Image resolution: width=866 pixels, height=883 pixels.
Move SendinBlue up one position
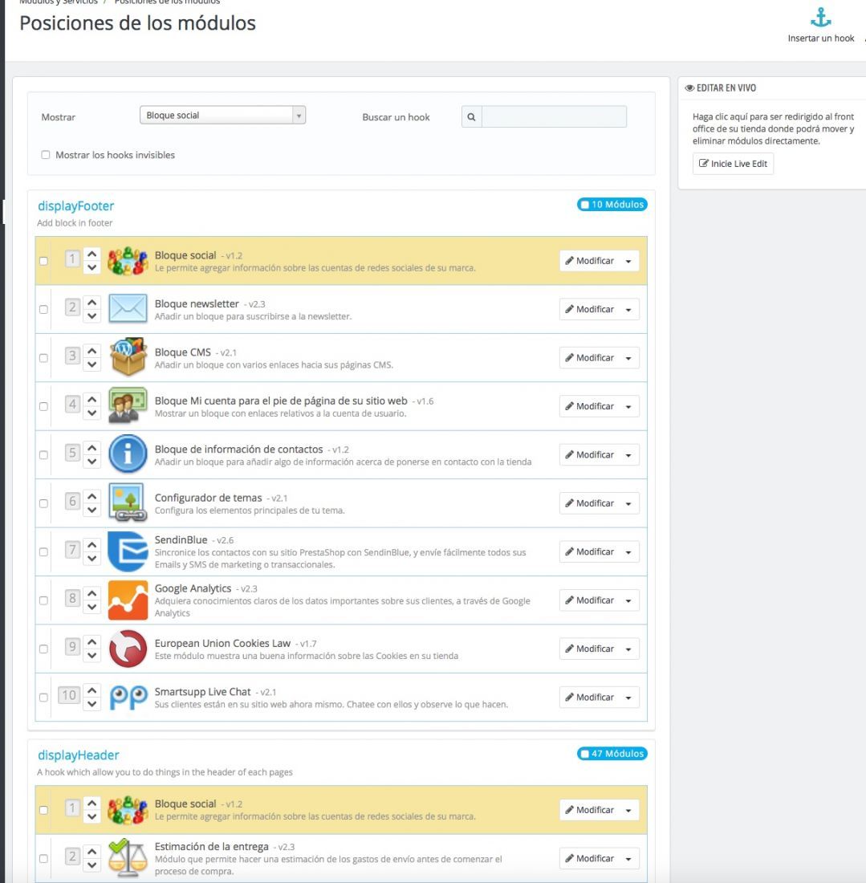click(92, 545)
